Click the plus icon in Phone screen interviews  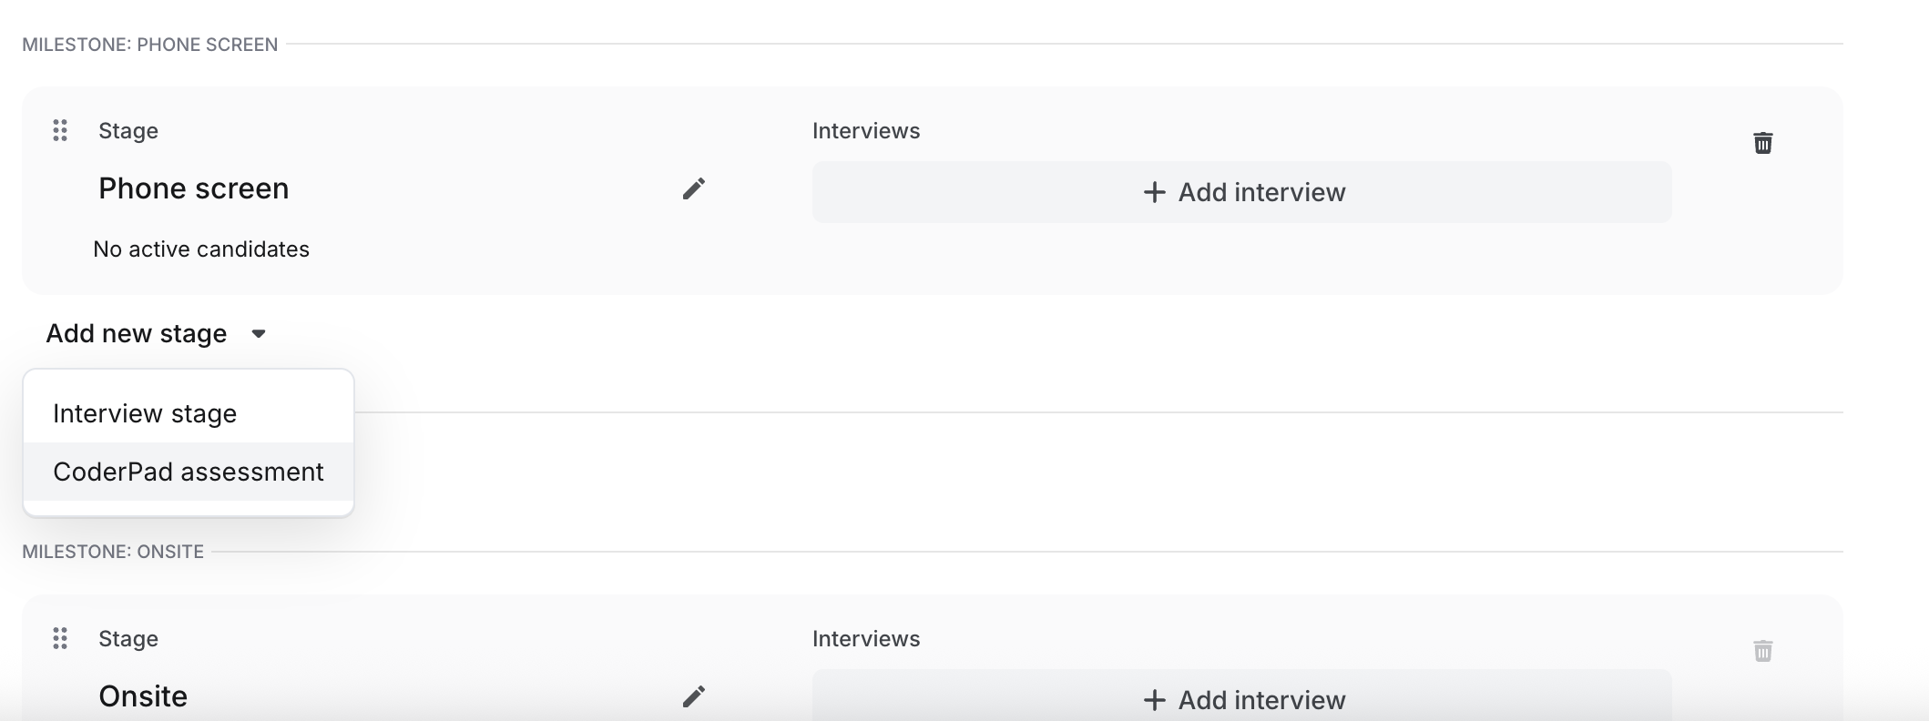(x=1155, y=192)
